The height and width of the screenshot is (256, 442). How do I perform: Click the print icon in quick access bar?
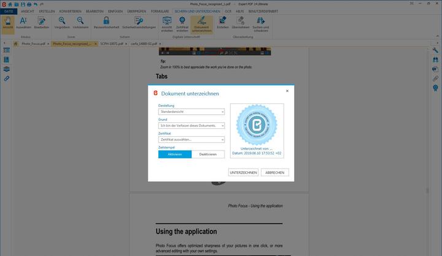[x=29, y=4]
